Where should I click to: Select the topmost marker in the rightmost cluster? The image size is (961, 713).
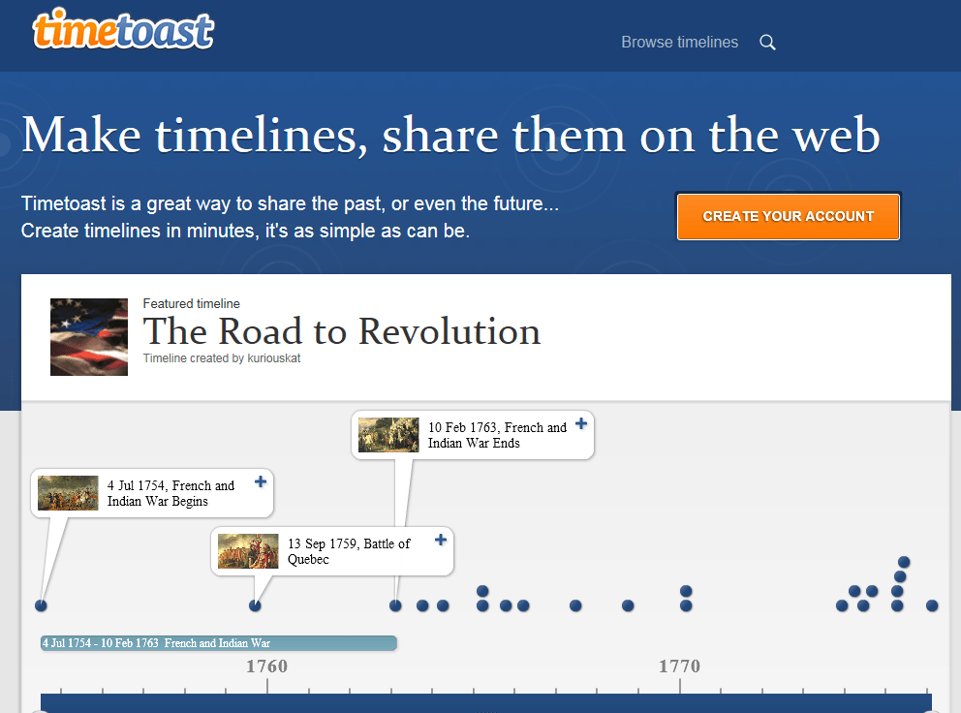(904, 561)
